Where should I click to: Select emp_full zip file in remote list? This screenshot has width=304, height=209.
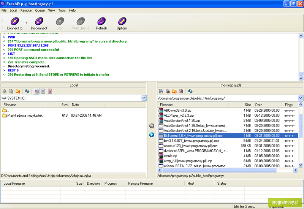[x=228, y=161]
